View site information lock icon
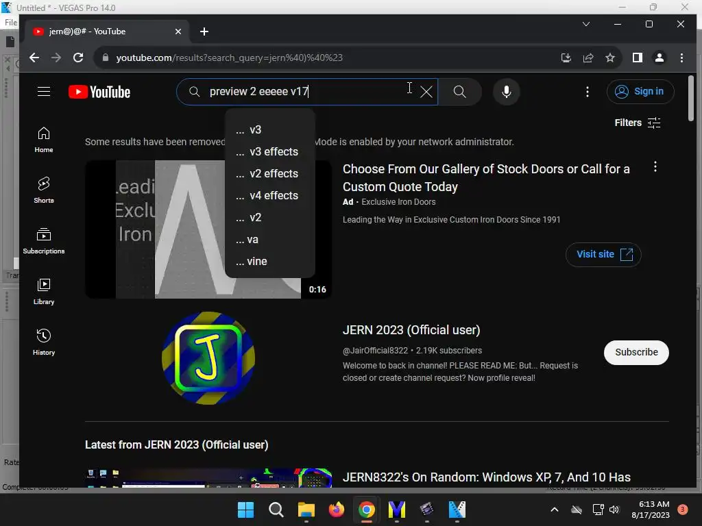 click(x=105, y=58)
